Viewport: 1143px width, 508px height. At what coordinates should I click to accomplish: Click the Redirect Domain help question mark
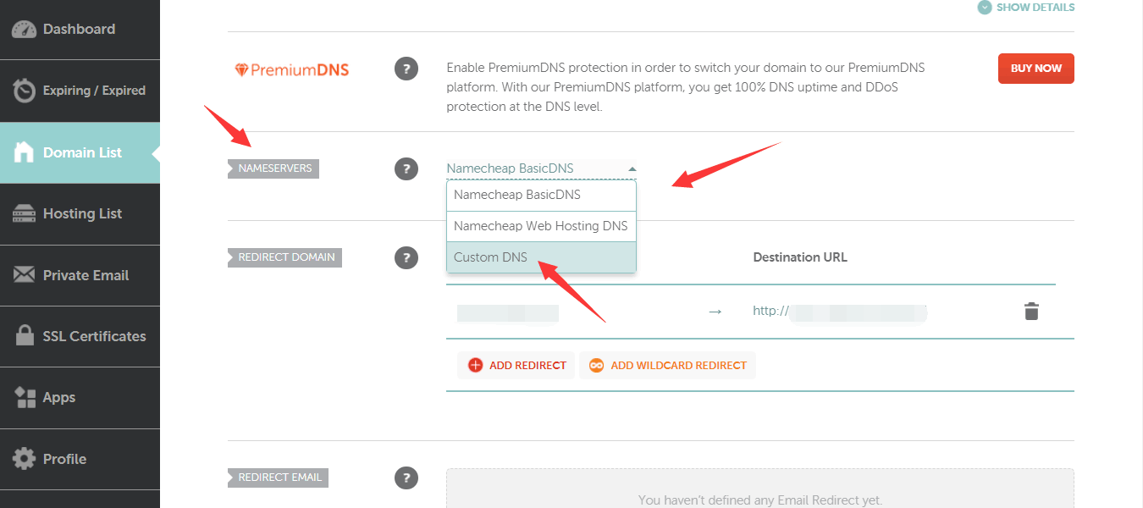coord(406,257)
